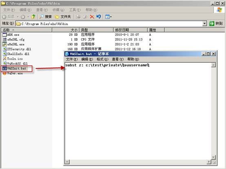Click the Back (后退) arrow icon
The width and height of the screenshot is (226, 169).
coord(4,17)
